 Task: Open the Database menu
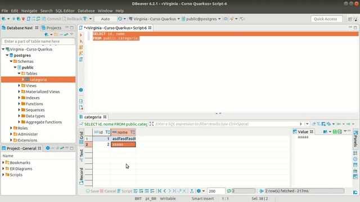(86, 11)
